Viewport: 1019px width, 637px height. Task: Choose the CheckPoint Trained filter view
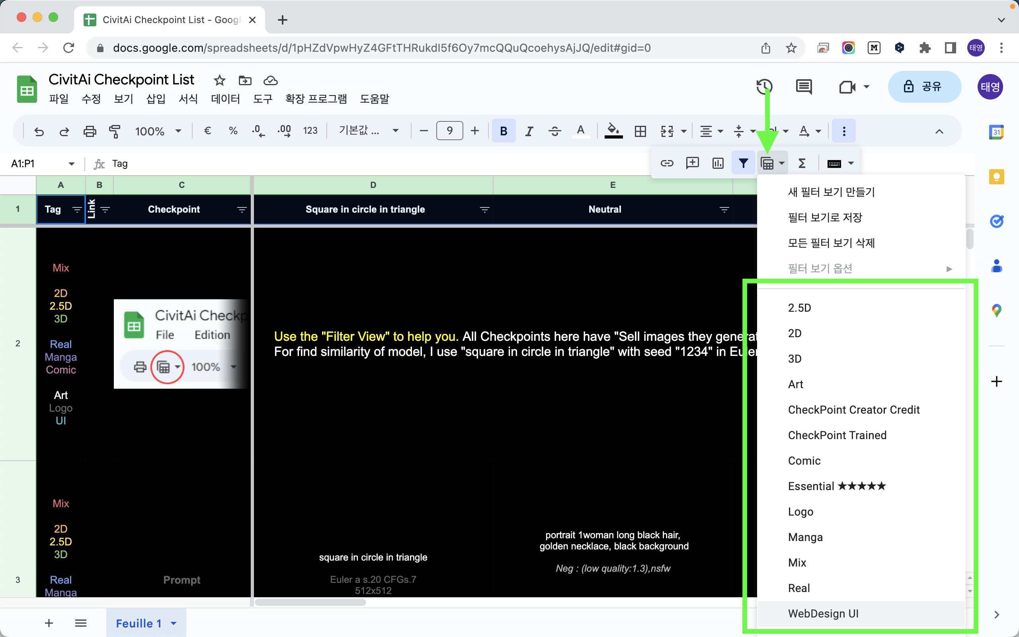861,435
